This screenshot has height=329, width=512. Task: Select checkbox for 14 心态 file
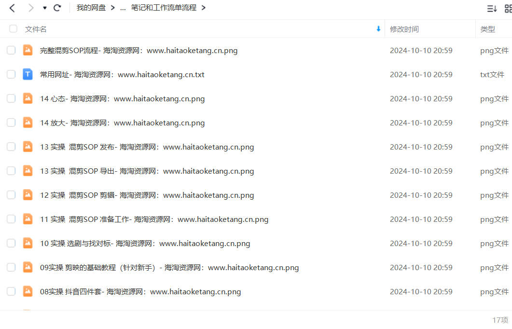(x=11, y=98)
